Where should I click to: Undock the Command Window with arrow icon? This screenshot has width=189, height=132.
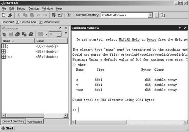click(180, 28)
